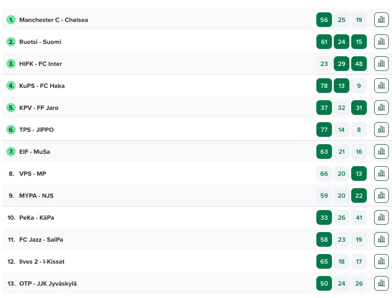The image size is (392, 298).
Task: Open stats chart for TPS - JIPPO
Action: click(x=381, y=130)
